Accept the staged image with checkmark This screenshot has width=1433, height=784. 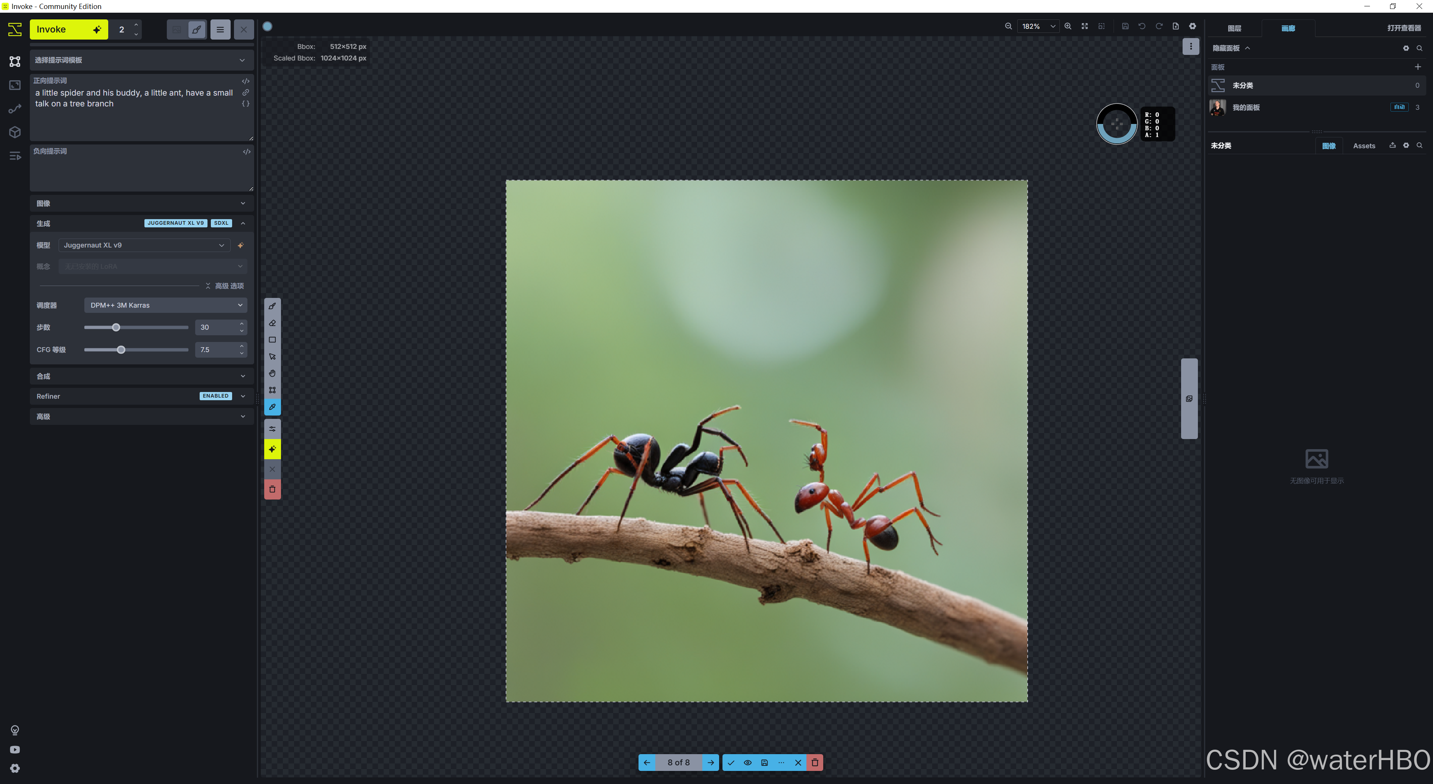(x=731, y=762)
